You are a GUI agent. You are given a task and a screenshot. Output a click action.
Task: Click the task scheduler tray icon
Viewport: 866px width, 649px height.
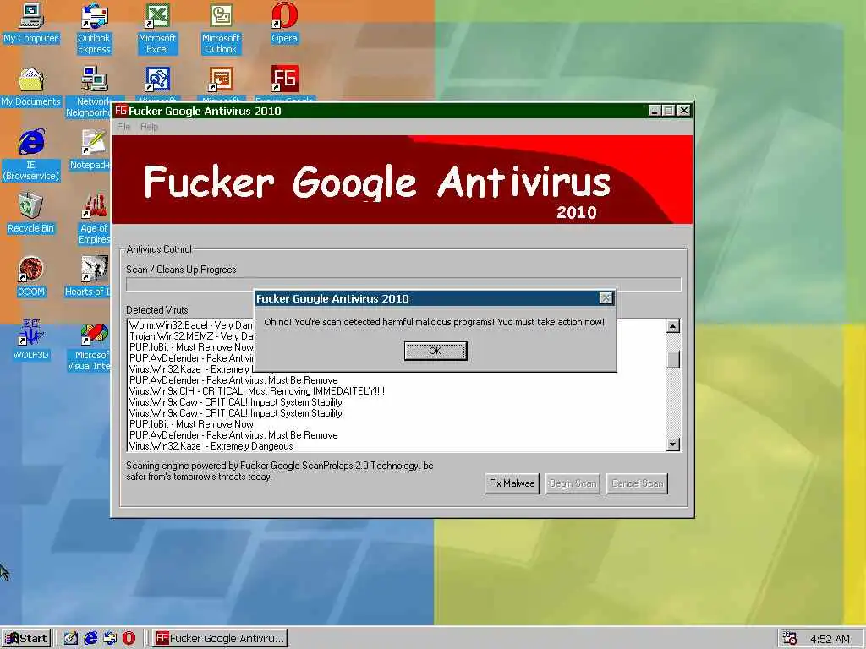click(x=790, y=639)
